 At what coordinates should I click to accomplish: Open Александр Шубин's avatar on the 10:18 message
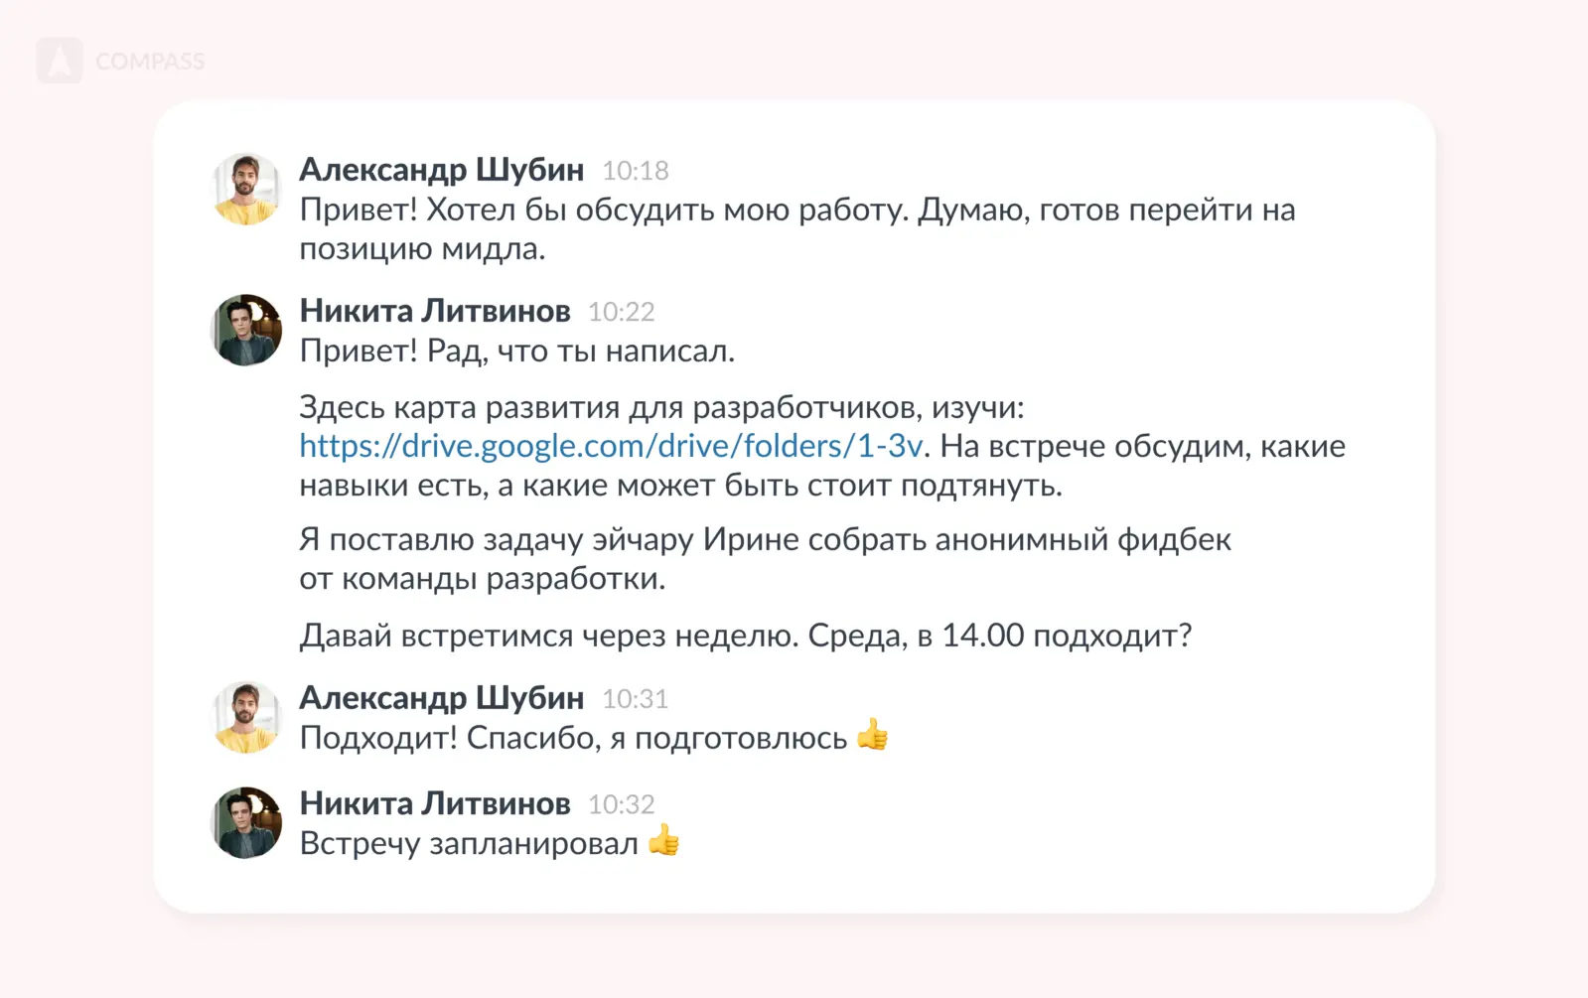coord(246,189)
